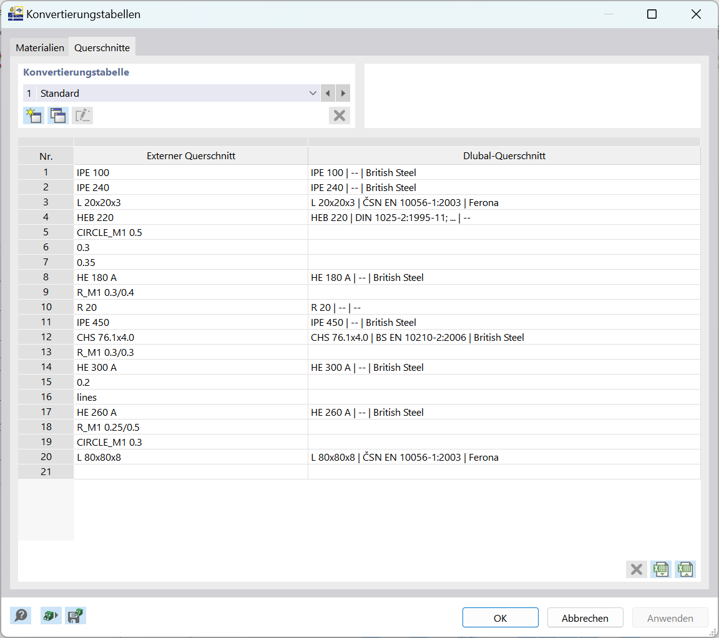The width and height of the screenshot is (719, 638).
Task: Select the Querschnitte tab
Action: 102,47
